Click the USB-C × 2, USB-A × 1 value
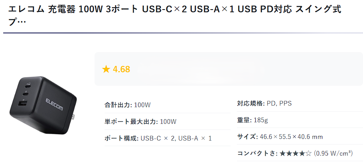The image size is (363, 164). 176,138
